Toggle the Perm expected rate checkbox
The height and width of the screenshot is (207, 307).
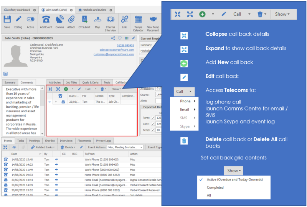(153, 119)
